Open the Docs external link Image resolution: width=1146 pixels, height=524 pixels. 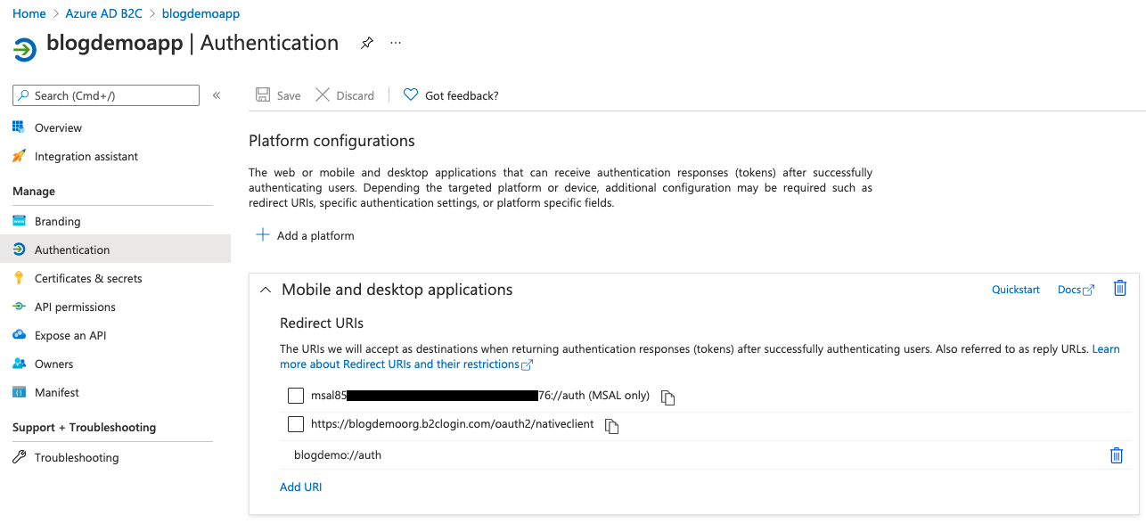1076,290
